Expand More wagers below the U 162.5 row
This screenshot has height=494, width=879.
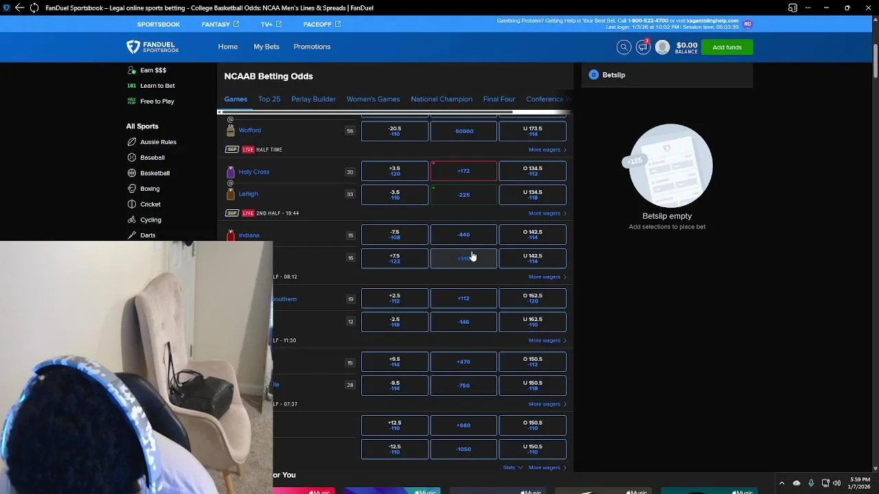click(547, 340)
